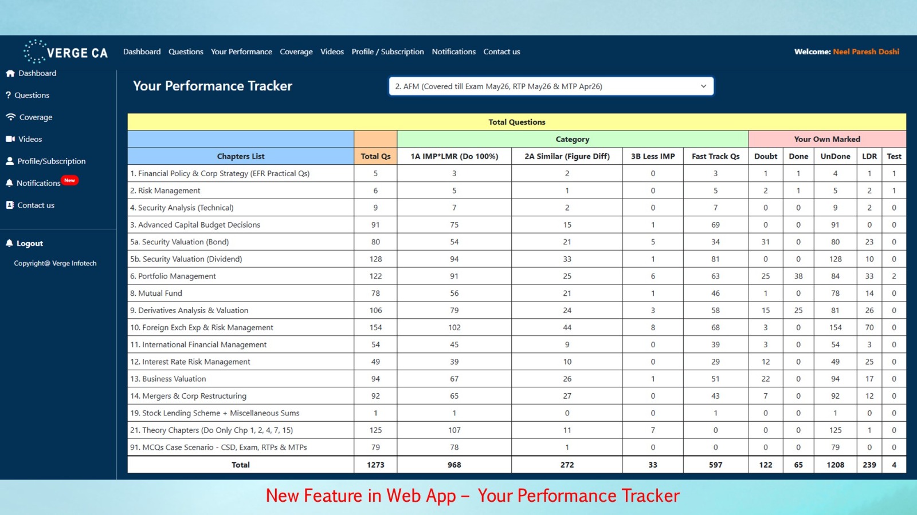
Task: Click the contact card icon beside Contact us
Action: 10,205
